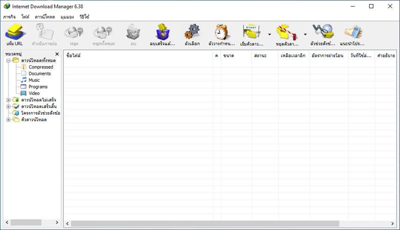
Task: Click the Stop All (หยุดทั้งหมด) toolbar icon
Action: click(103, 33)
